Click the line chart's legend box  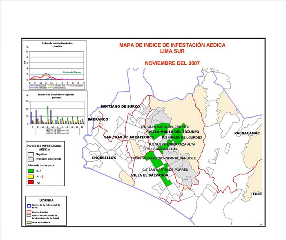point(57,87)
